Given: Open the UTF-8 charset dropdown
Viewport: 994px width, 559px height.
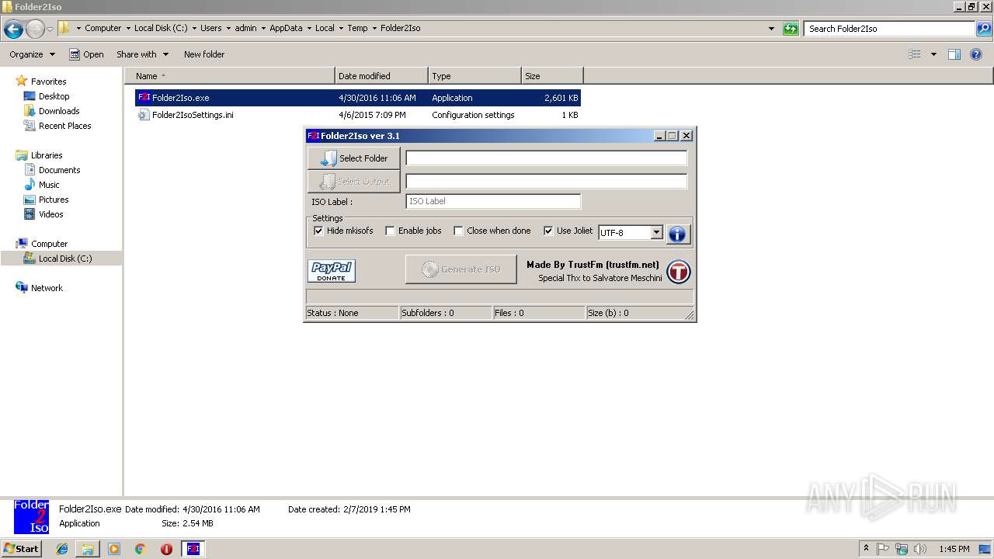Looking at the screenshot, I should coord(656,232).
